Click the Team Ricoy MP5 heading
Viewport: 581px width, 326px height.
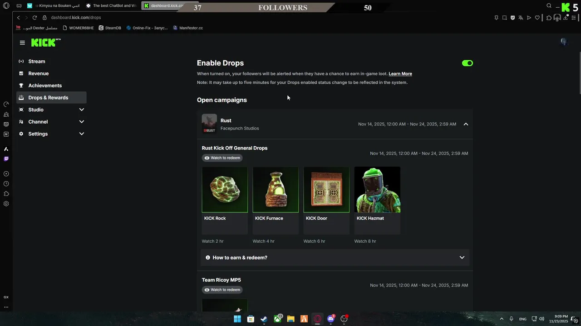tap(222, 280)
